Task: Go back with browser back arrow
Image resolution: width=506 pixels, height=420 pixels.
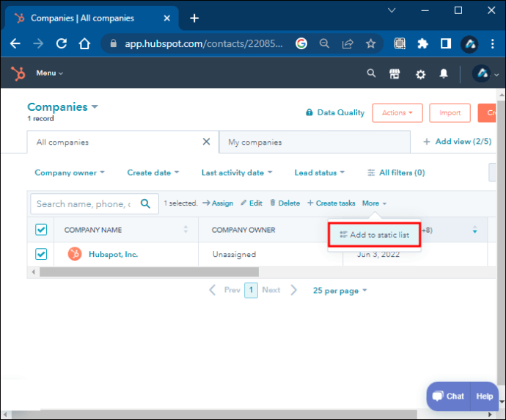Action: (15, 43)
